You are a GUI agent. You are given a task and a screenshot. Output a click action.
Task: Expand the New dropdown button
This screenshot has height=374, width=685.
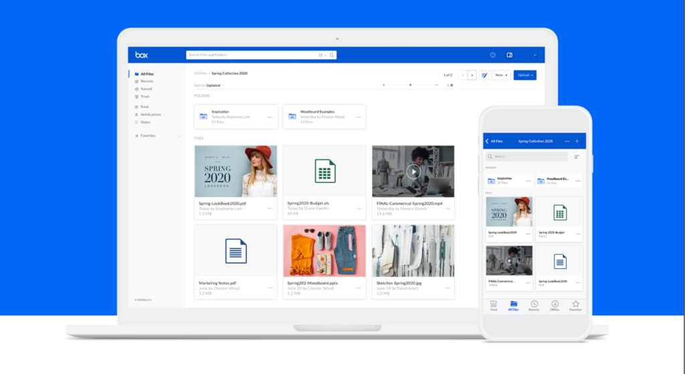(x=501, y=76)
